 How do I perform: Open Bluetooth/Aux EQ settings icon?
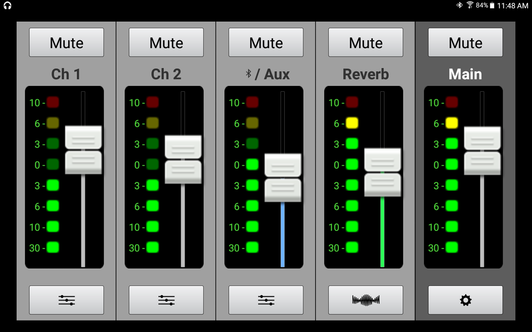click(x=266, y=300)
